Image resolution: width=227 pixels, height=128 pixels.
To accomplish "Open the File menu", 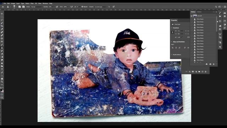I will click(x=5, y=3).
